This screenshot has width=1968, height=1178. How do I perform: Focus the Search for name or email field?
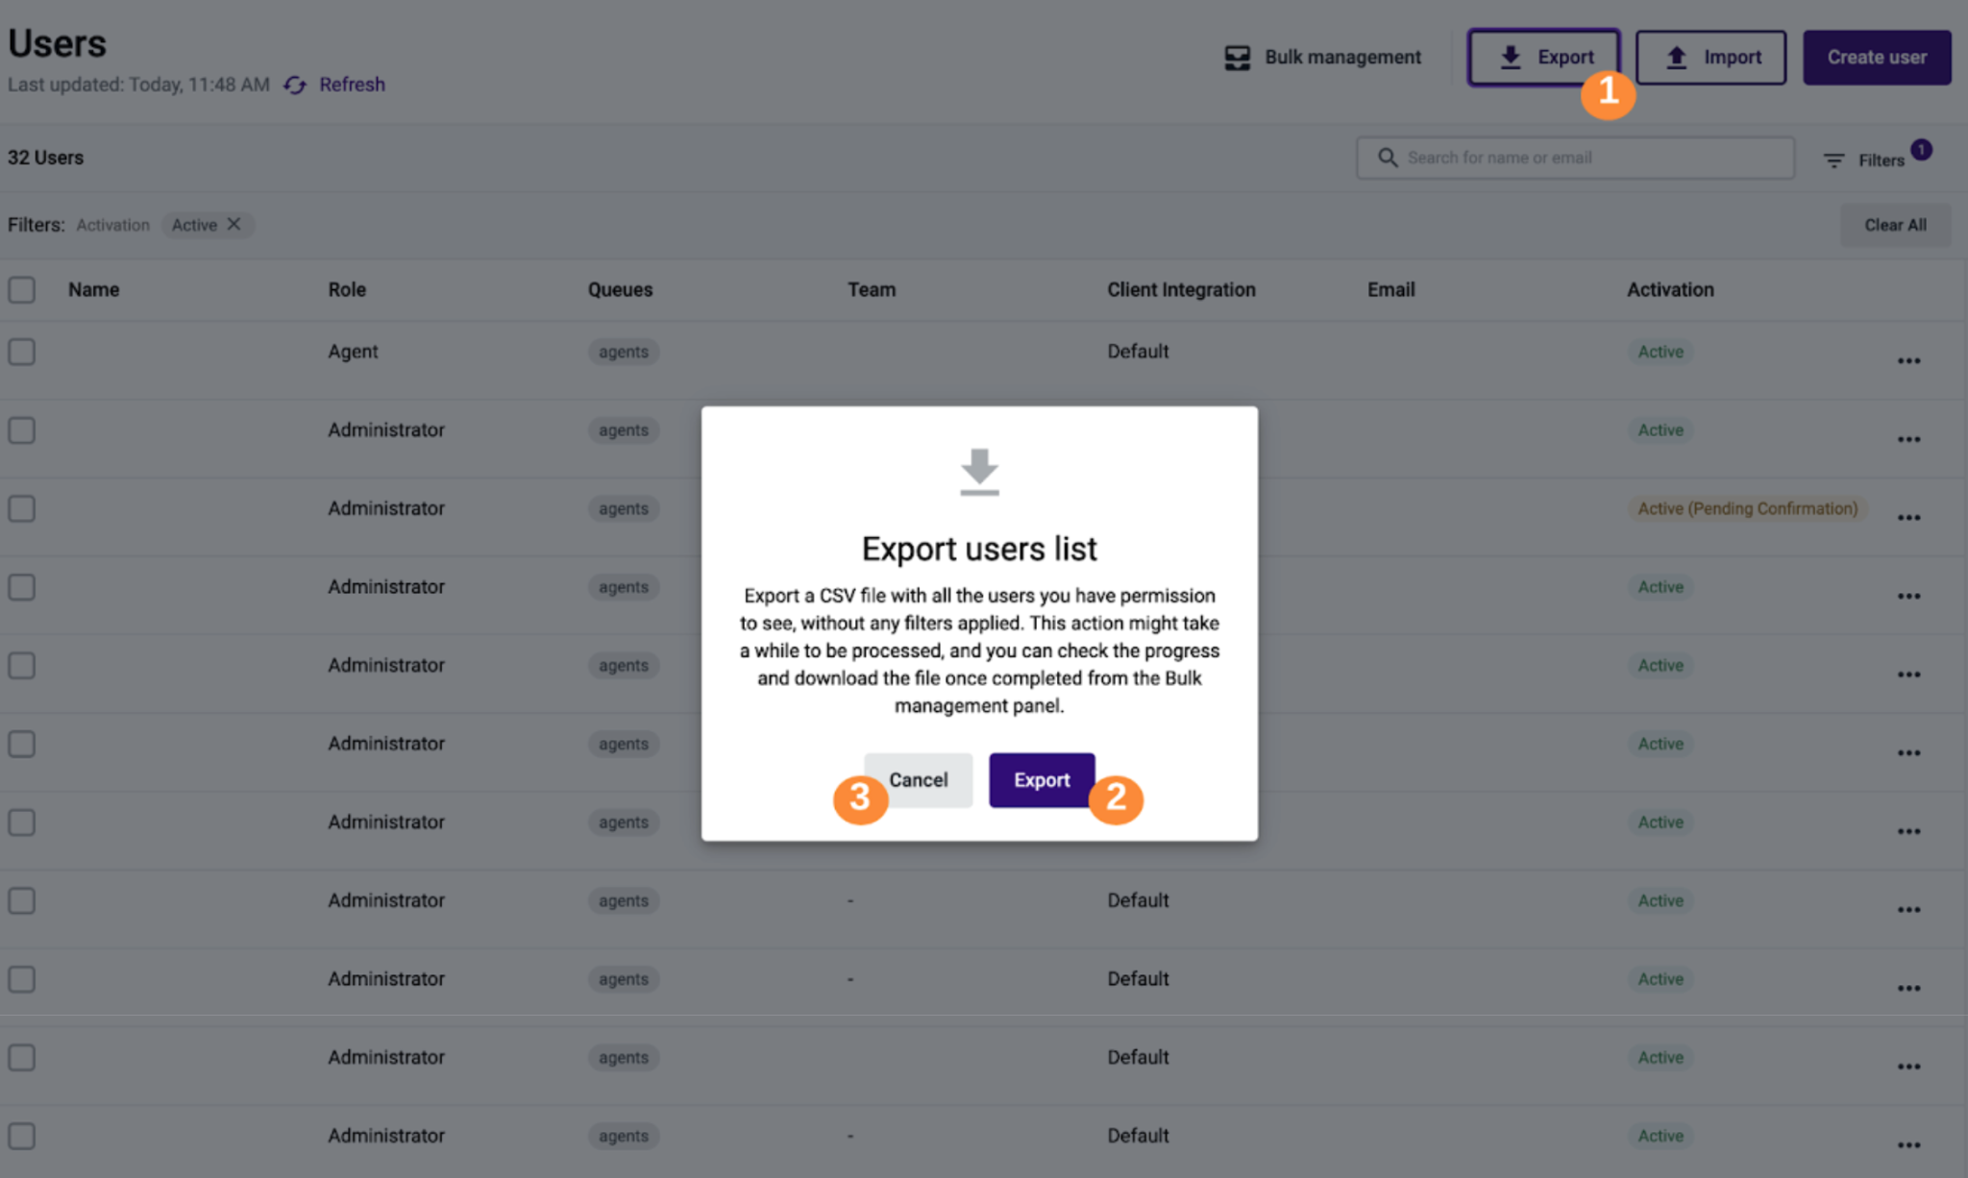pyautogui.click(x=1575, y=158)
